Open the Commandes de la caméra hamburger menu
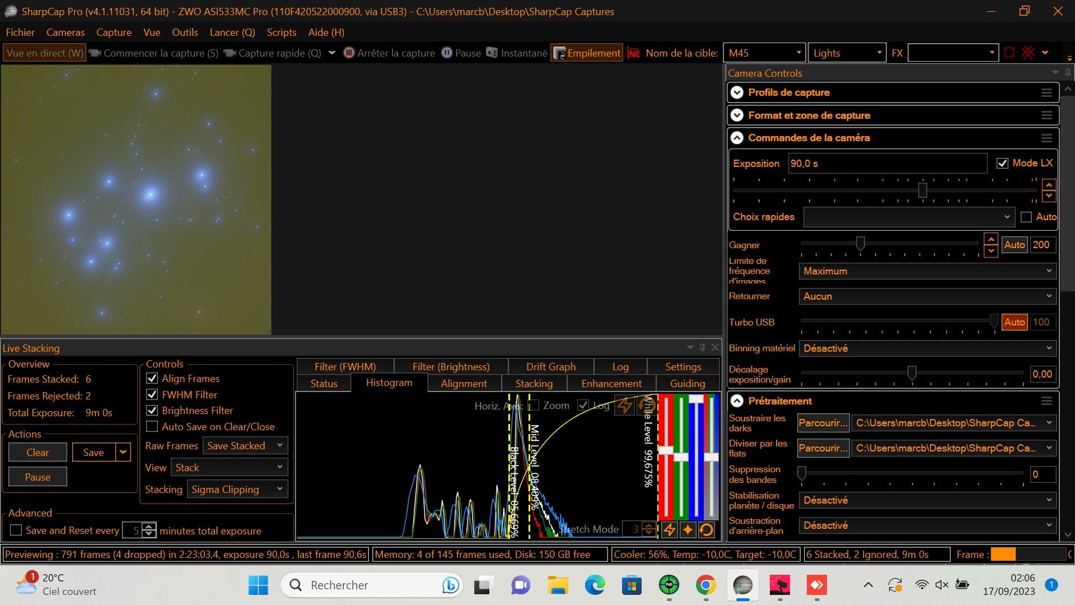Image resolution: width=1075 pixels, height=605 pixels. point(1046,138)
